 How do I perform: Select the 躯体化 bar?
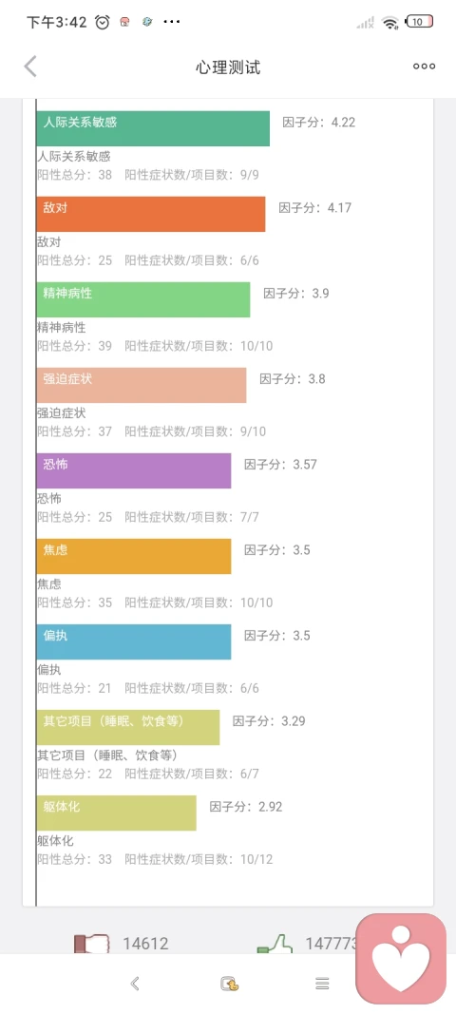117,813
